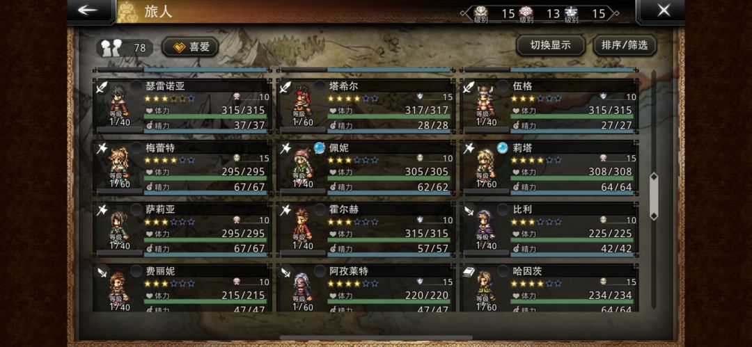Open the 切换显示 display switch
Screen dimensions: 752x347
coord(551,45)
